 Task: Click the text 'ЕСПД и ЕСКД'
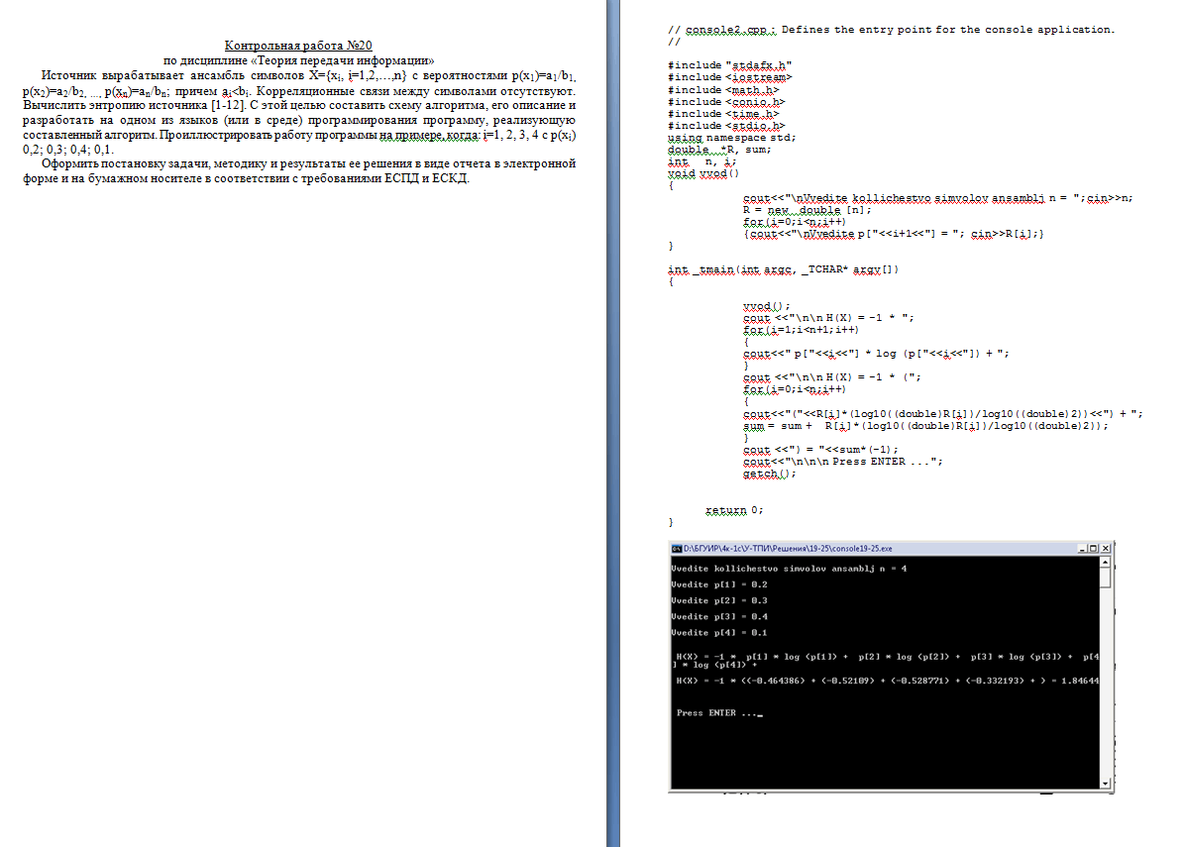[426, 178]
